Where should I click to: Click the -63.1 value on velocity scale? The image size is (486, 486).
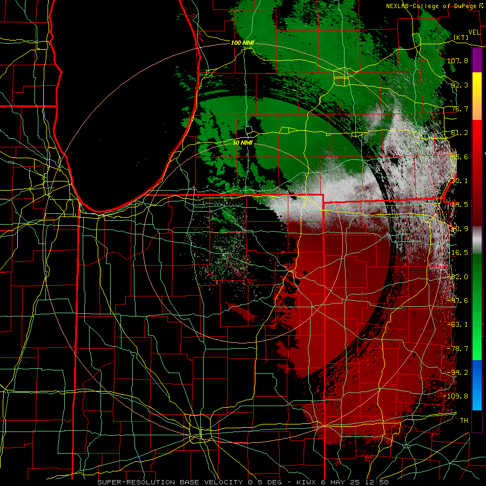pyautogui.click(x=457, y=325)
